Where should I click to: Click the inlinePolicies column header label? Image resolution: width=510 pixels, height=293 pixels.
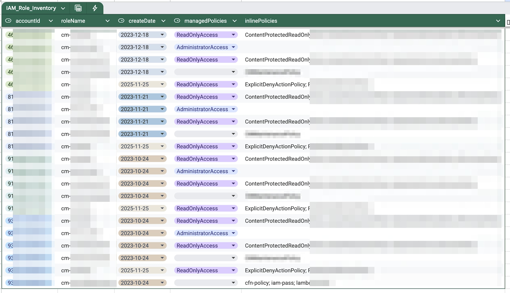click(x=261, y=21)
